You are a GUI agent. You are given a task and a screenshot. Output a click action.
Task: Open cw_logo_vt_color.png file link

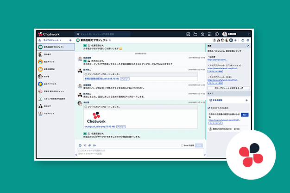point(100,127)
